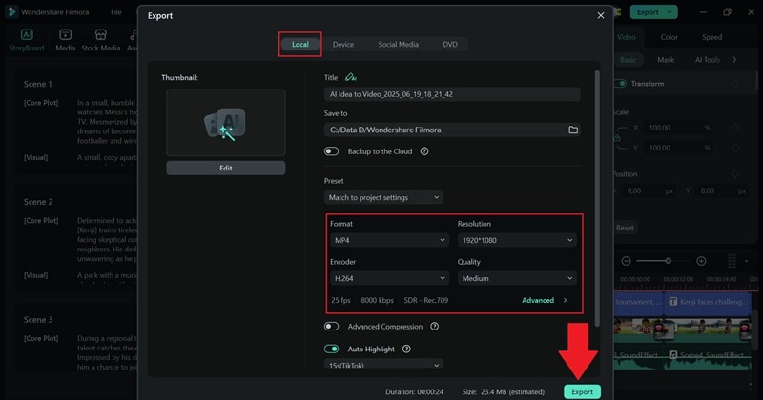Click the green Export button in Filmora title bar
763x400 pixels.
coord(653,12)
